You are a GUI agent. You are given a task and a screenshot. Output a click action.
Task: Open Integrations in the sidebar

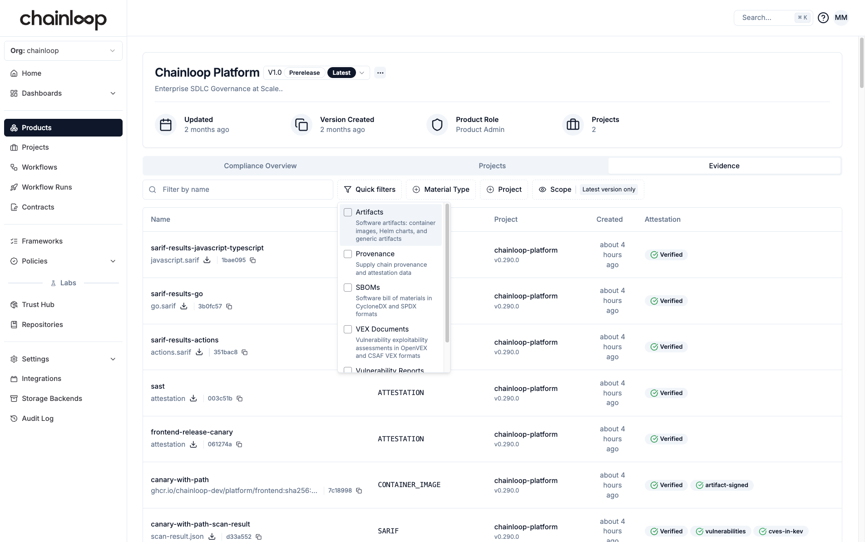pyautogui.click(x=63, y=378)
